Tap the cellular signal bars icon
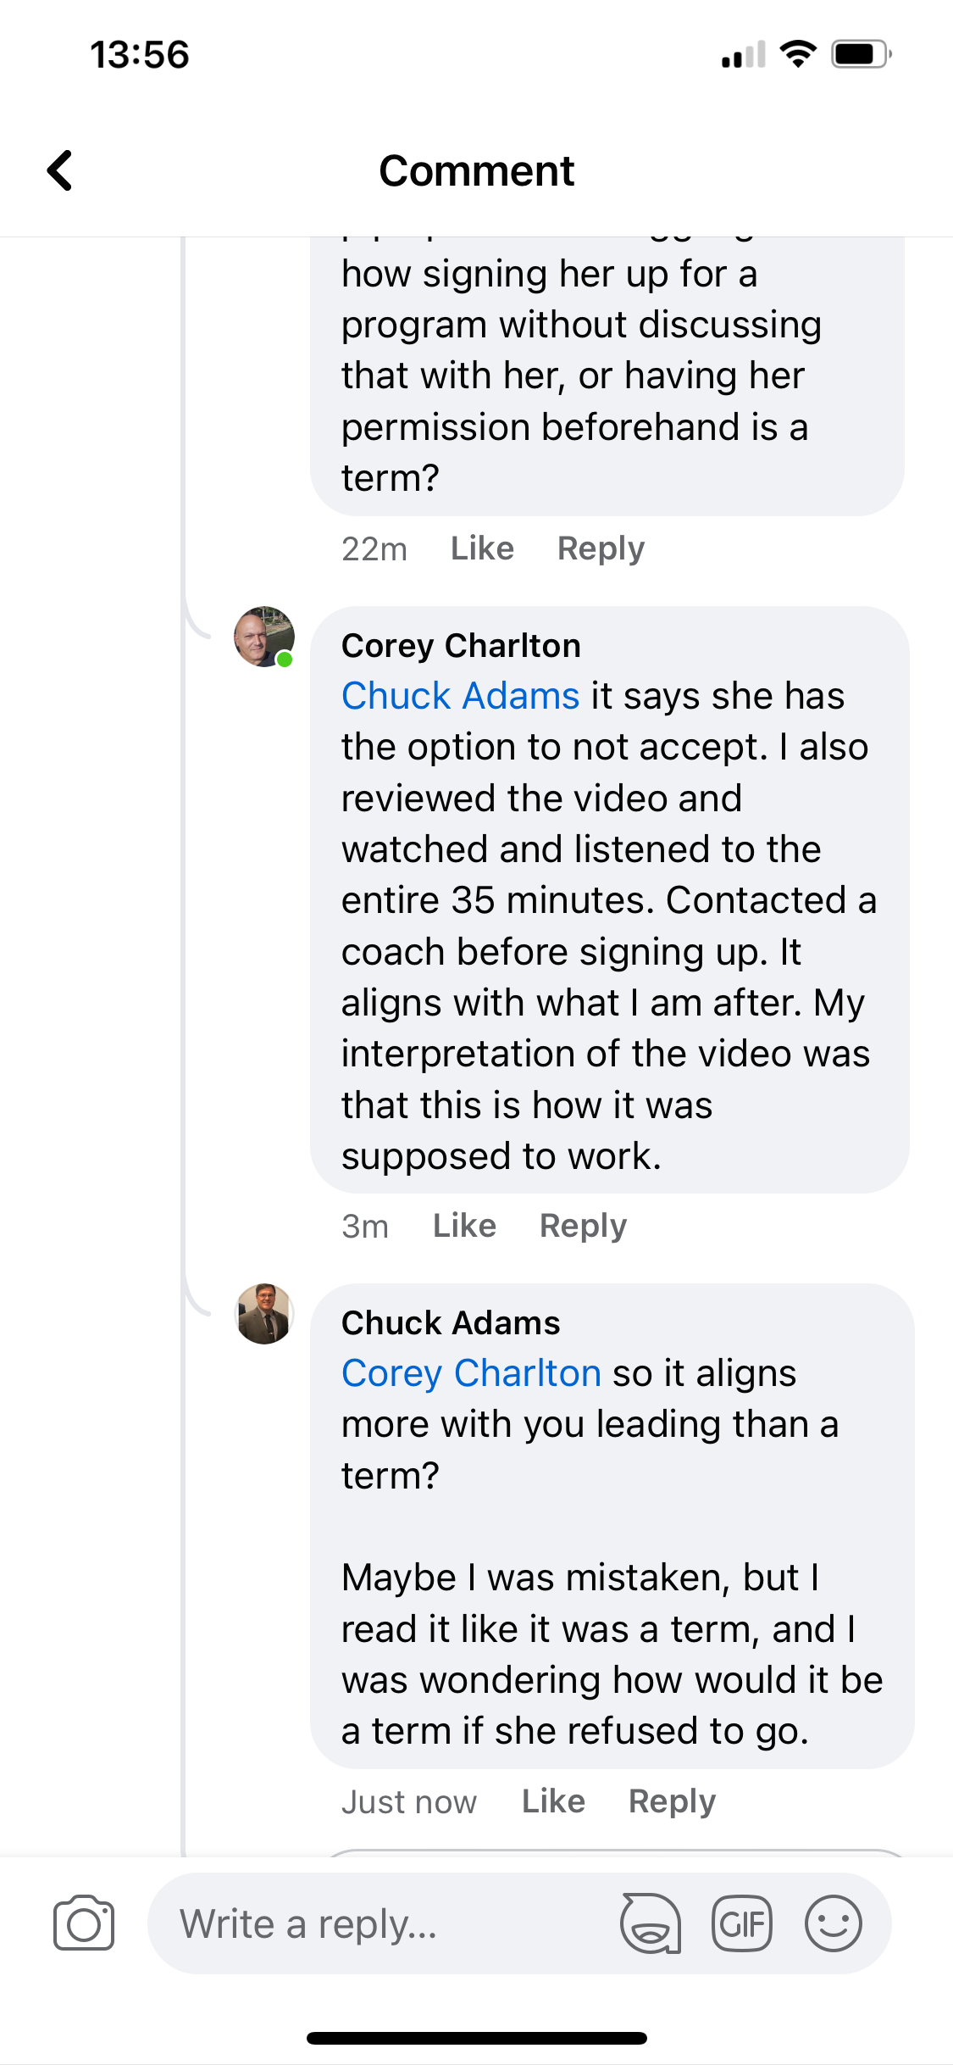 (x=743, y=54)
